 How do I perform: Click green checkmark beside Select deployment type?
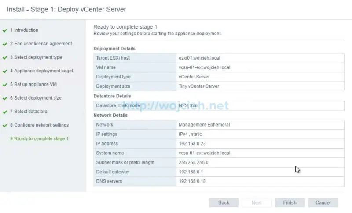coord(5,58)
